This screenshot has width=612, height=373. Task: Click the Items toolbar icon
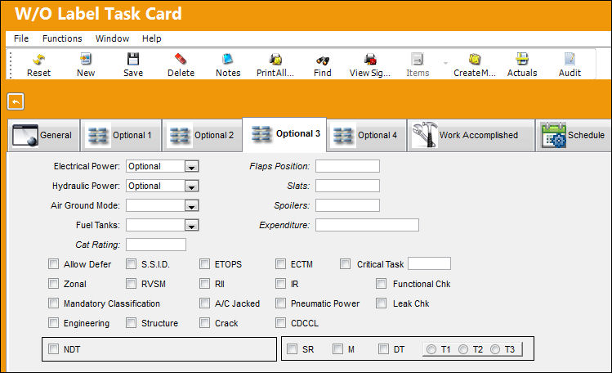418,60
